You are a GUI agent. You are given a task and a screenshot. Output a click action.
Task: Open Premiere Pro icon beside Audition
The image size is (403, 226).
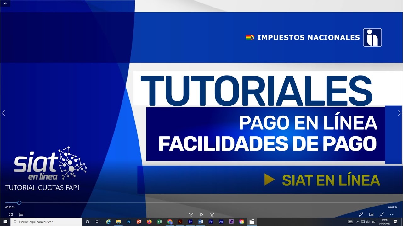[211, 222]
